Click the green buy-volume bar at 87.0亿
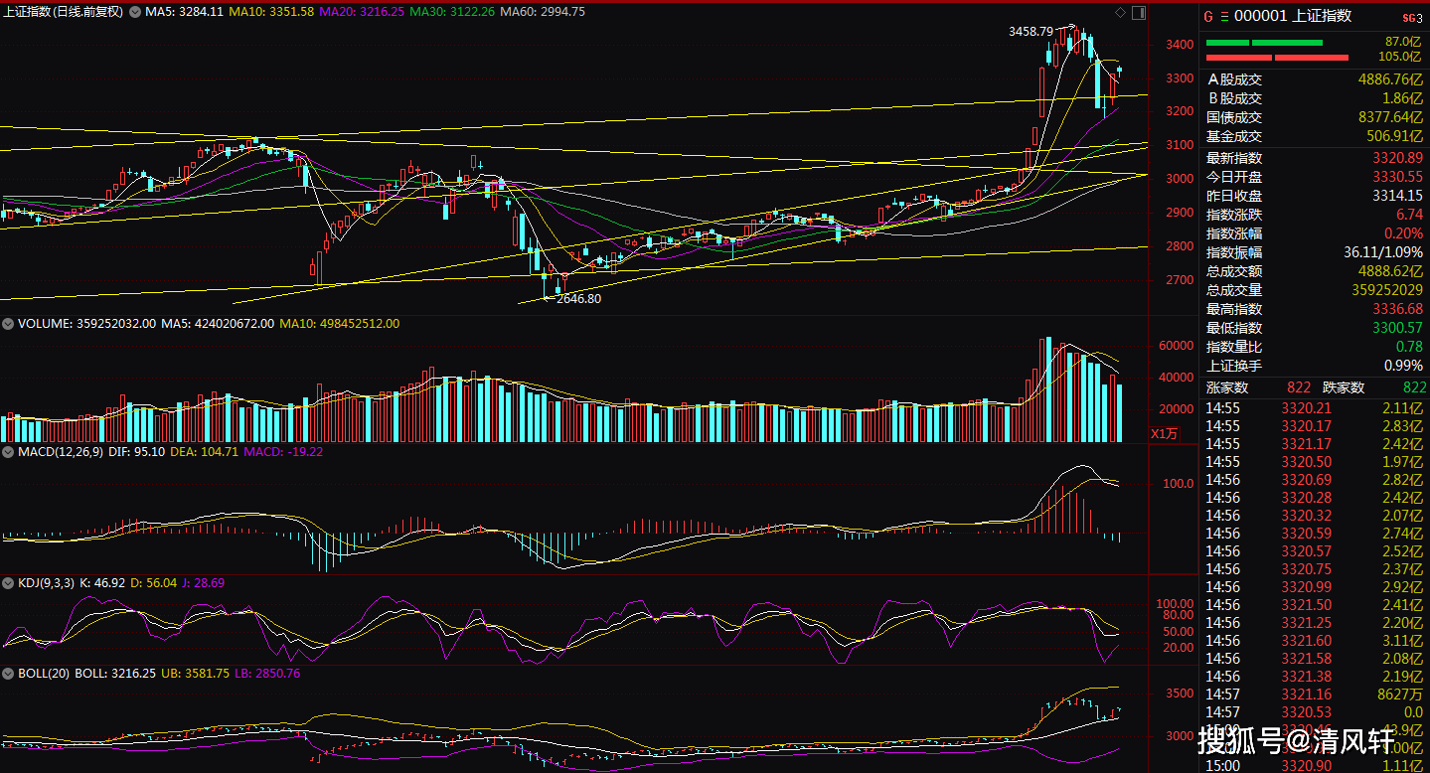Screen dimensions: 1430x773 click(1264, 43)
